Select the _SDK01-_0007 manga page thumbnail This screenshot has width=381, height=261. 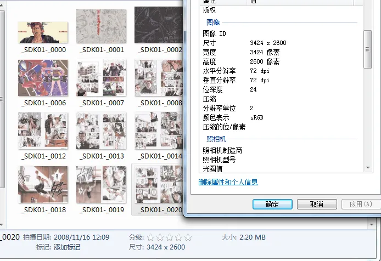pos(101,78)
